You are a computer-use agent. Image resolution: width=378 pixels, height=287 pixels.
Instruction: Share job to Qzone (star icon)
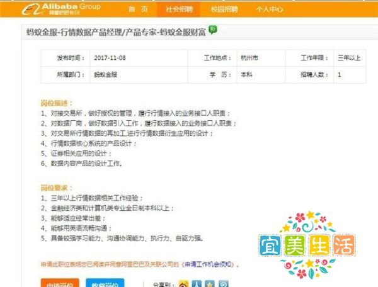(210, 284)
